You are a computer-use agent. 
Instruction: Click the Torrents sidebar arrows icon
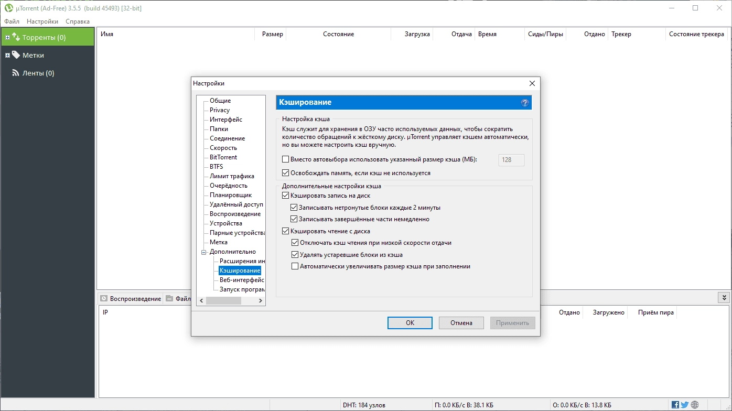tap(16, 37)
